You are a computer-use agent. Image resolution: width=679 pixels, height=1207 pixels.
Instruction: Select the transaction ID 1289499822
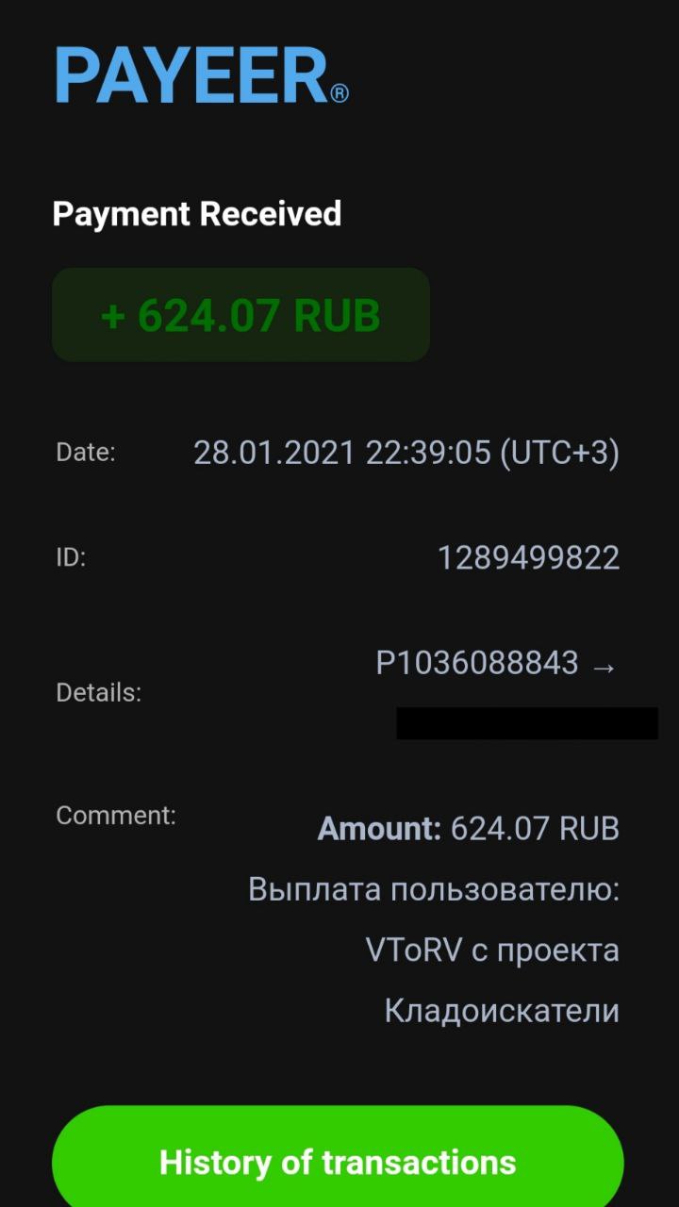[x=528, y=558]
